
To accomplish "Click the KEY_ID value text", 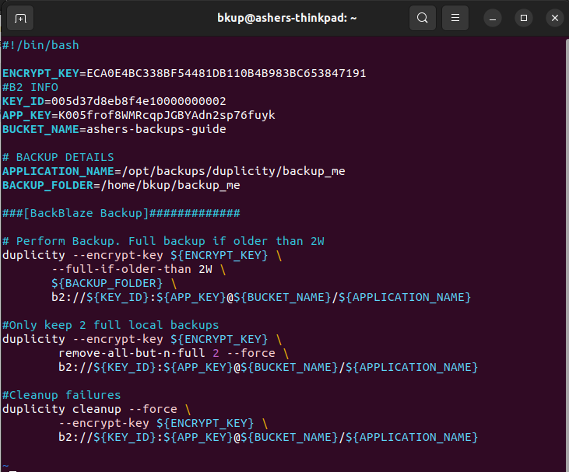I will (139, 101).
